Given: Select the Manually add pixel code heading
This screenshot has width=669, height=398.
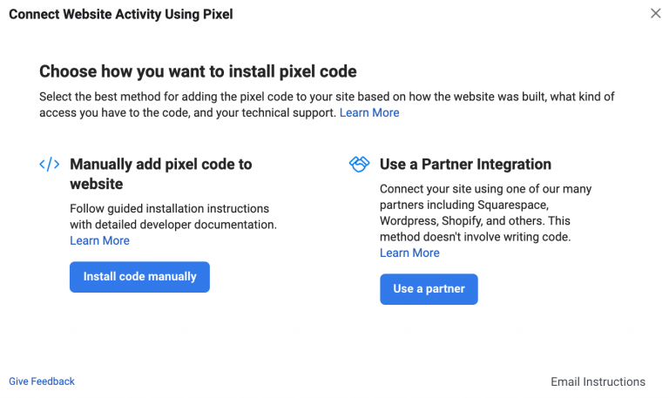Looking at the screenshot, I should (x=160, y=173).
